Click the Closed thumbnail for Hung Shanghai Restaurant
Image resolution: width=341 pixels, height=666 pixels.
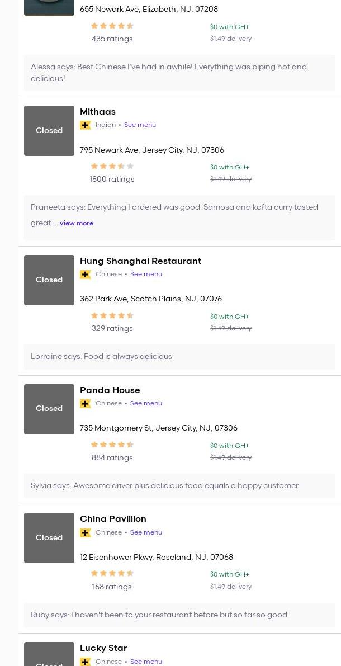click(x=49, y=280)
